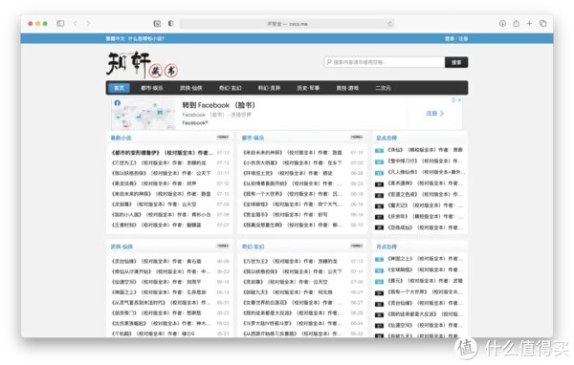Reload the page with the refresh icon

390,24
